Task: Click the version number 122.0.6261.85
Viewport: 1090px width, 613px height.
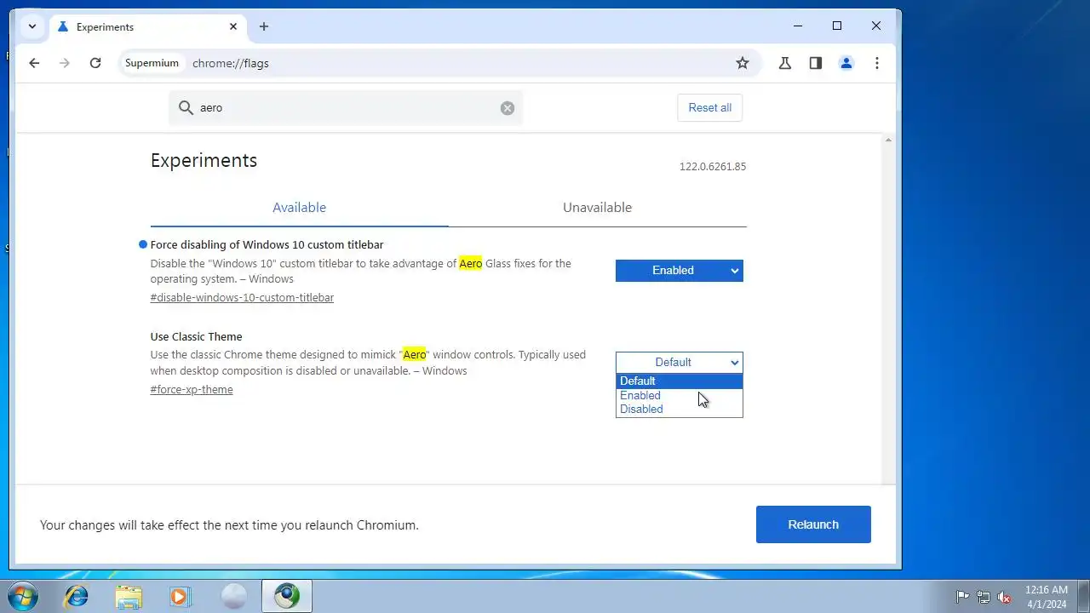Action: [x=713, y=167]
